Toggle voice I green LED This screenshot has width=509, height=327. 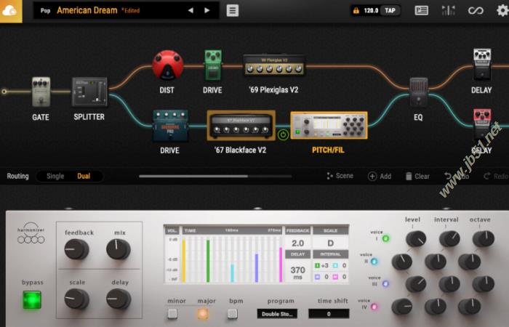385,239
